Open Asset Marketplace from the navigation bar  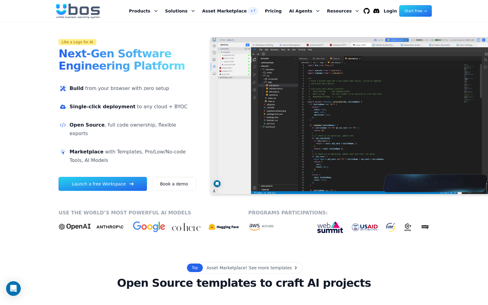[x=230, y=11]
